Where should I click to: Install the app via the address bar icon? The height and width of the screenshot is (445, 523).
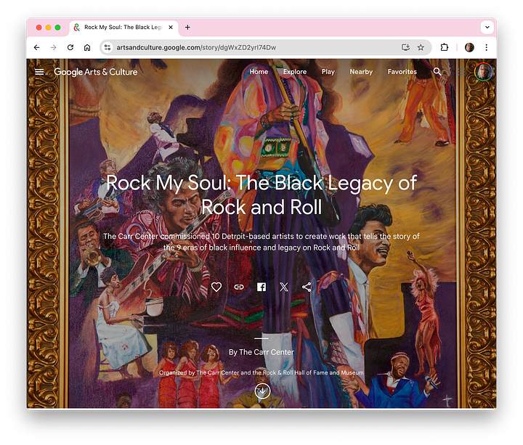[x=405, y=47]
